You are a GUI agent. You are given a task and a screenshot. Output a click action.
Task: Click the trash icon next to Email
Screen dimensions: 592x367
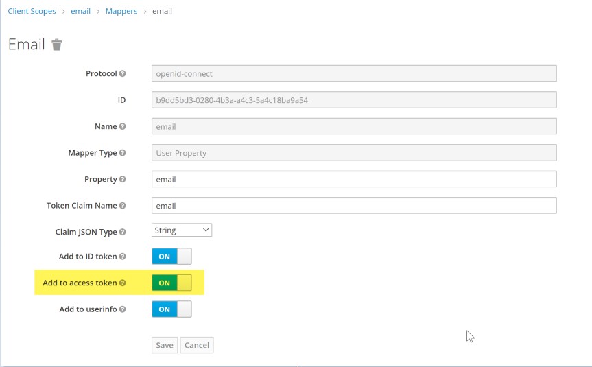(x=57, y=45)
